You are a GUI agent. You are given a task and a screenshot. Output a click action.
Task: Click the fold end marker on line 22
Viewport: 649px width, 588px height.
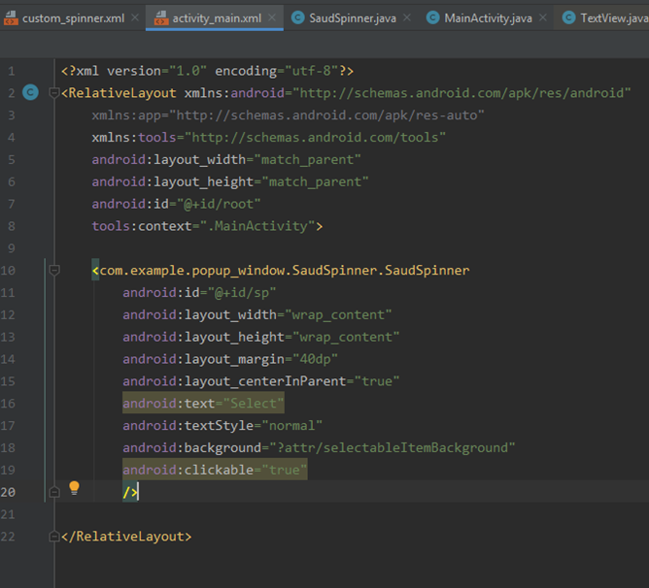54,537
